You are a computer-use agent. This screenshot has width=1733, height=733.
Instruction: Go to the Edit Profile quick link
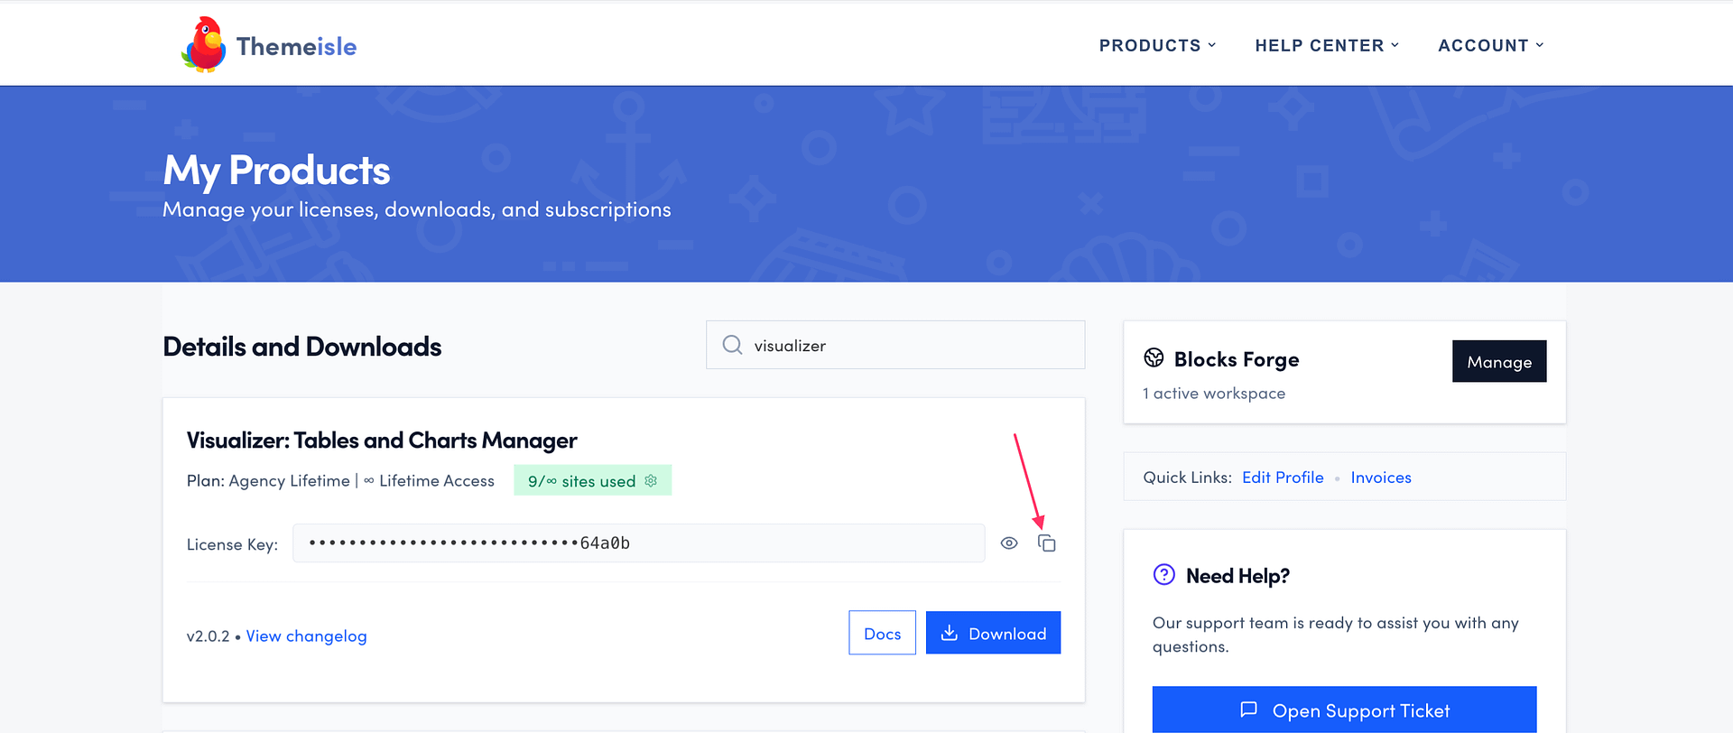(1283, 478)
